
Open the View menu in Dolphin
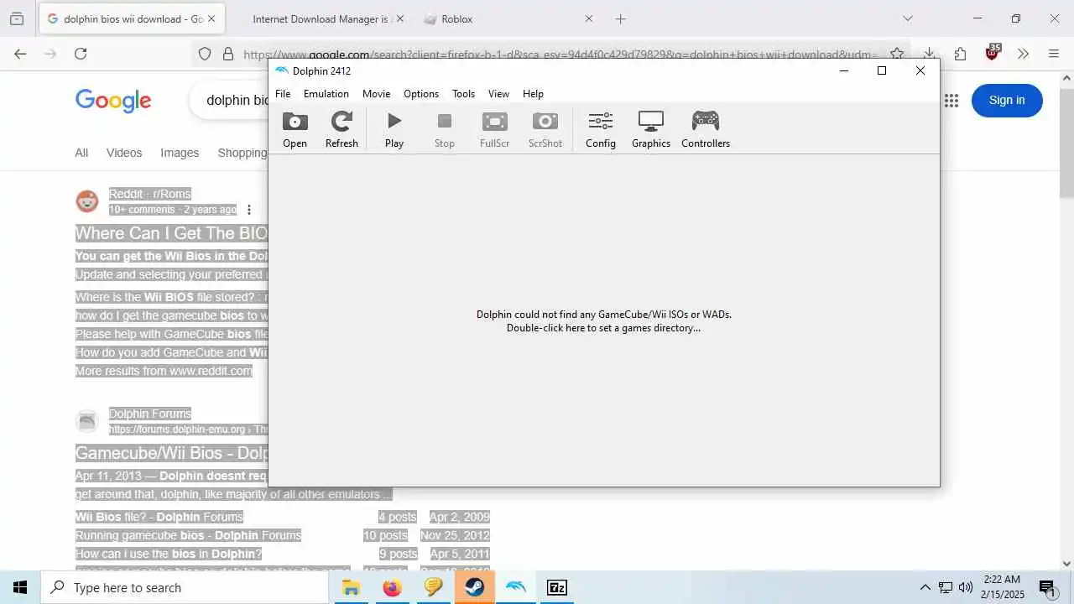click(x=498, y=94)
